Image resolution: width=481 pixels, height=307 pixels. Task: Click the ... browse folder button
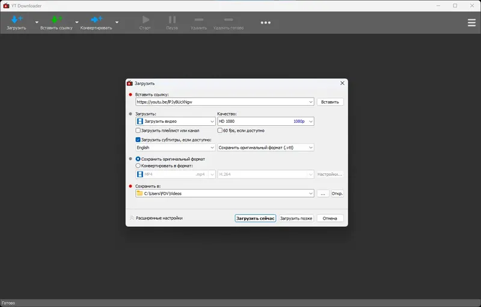point(323,194)
